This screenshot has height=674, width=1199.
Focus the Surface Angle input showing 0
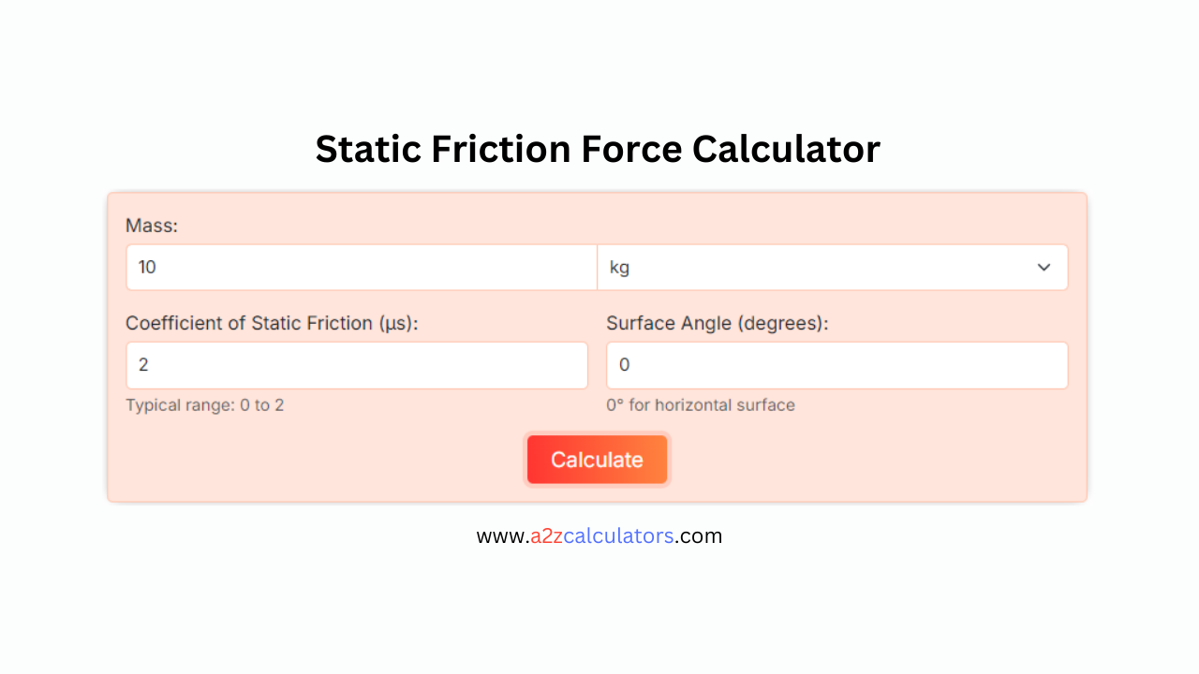pos(836,365)
